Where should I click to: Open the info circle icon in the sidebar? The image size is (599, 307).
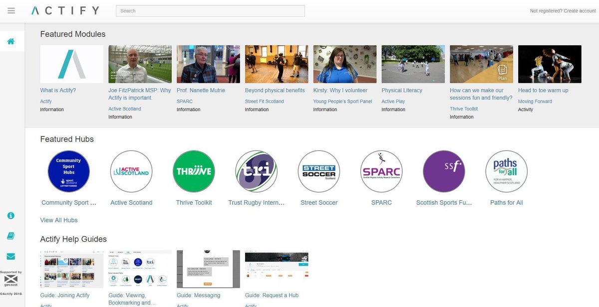point(11,216)
